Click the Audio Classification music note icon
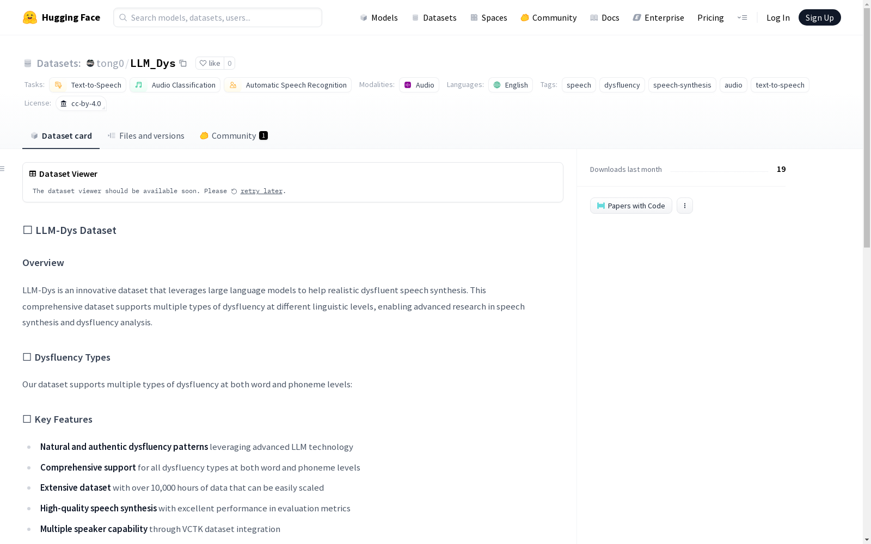This screenshot has width=871, height=544. 139,85
